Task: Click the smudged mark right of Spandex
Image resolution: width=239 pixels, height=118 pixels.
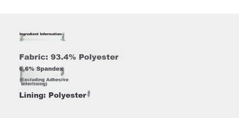Action: [x=62, y=71]
